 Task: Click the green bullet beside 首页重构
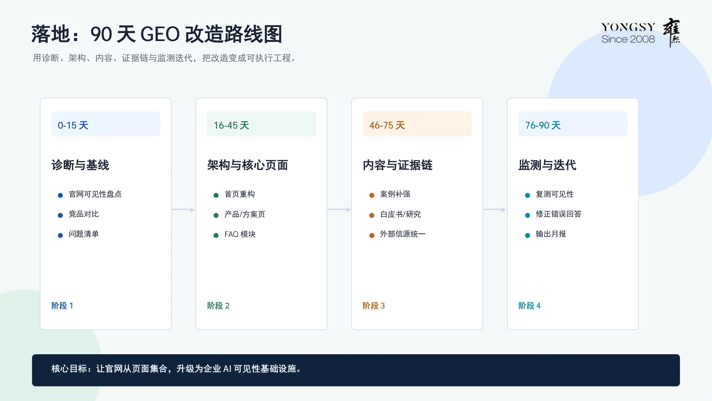216,195
